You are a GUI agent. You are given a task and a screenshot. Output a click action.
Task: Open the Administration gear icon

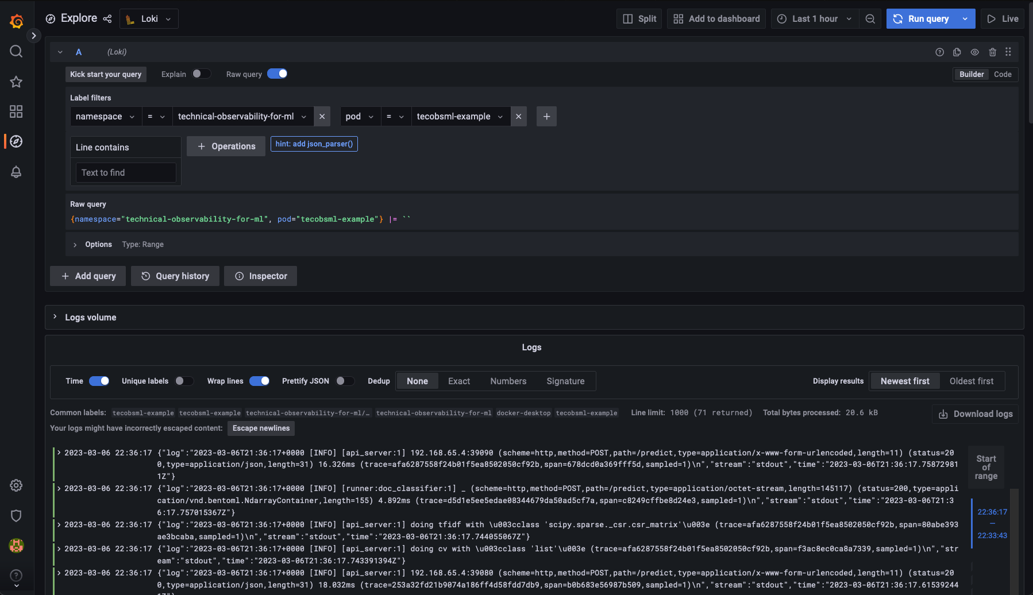tap(16, 485)
